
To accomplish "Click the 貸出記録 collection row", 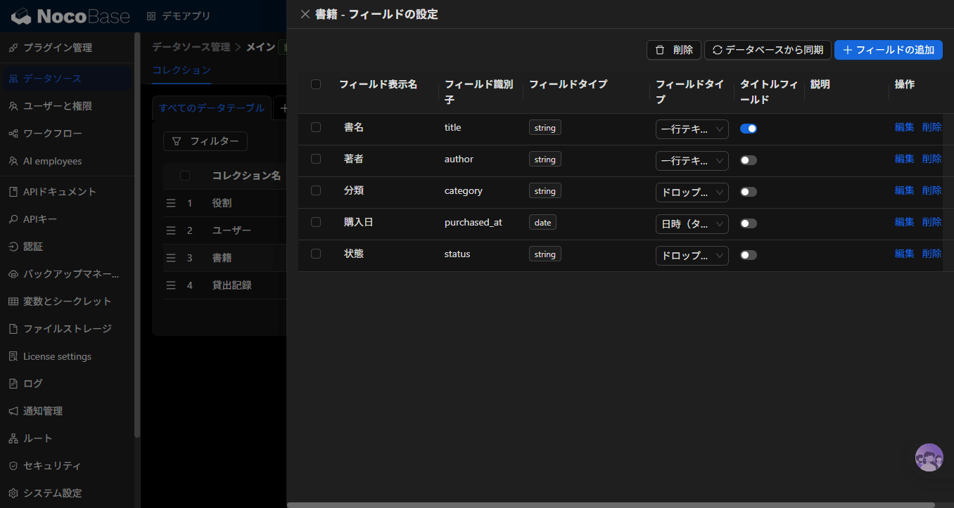I will click(x=224, y=285).
